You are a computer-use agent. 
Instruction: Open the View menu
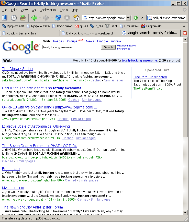pos(24,10)
